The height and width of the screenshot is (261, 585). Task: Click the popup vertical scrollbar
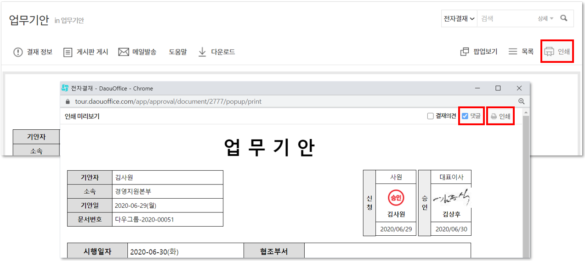(x=526, y=183)
